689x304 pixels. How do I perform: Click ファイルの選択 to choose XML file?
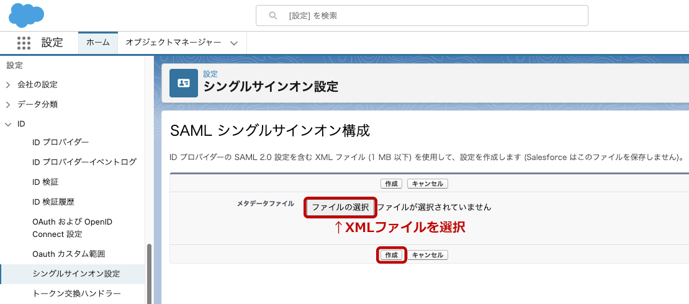(x=340, y=207)
